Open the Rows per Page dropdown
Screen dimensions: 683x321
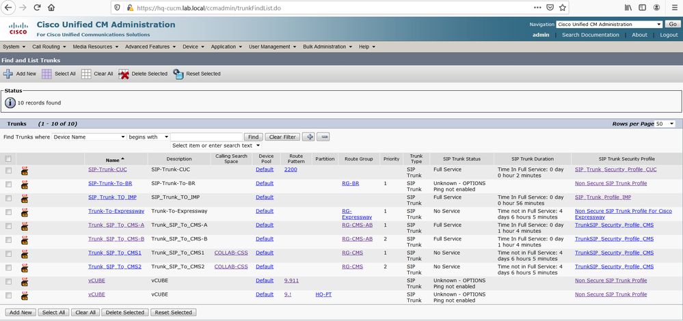(x=665, y=124)
